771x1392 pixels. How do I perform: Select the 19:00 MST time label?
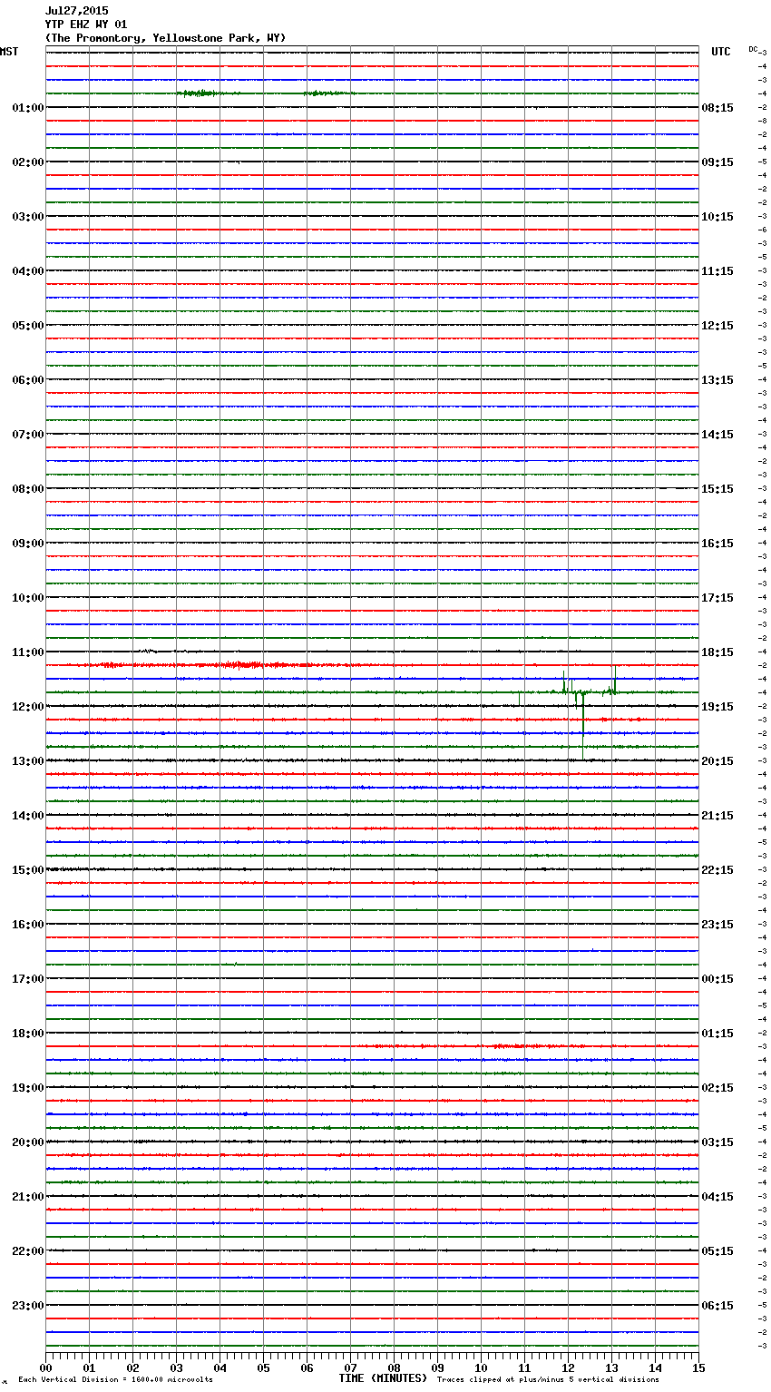[28, 1088]
